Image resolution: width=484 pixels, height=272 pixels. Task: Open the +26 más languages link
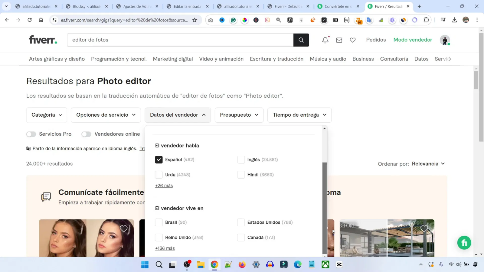[x=164, y=185]
